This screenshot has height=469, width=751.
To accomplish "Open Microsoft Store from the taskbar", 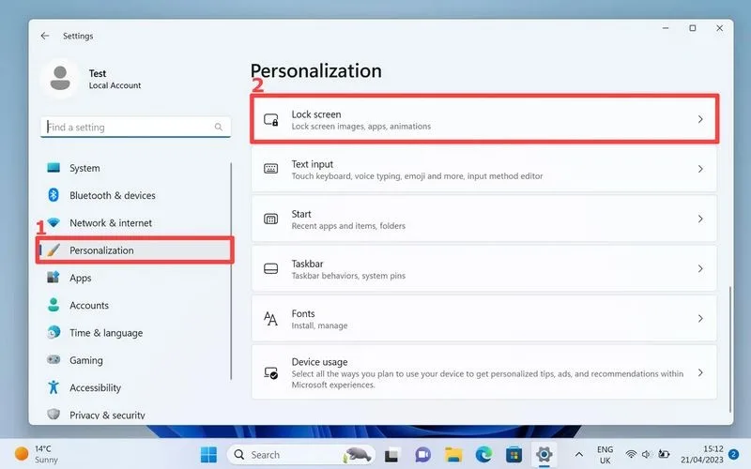I will pos(513,454).
